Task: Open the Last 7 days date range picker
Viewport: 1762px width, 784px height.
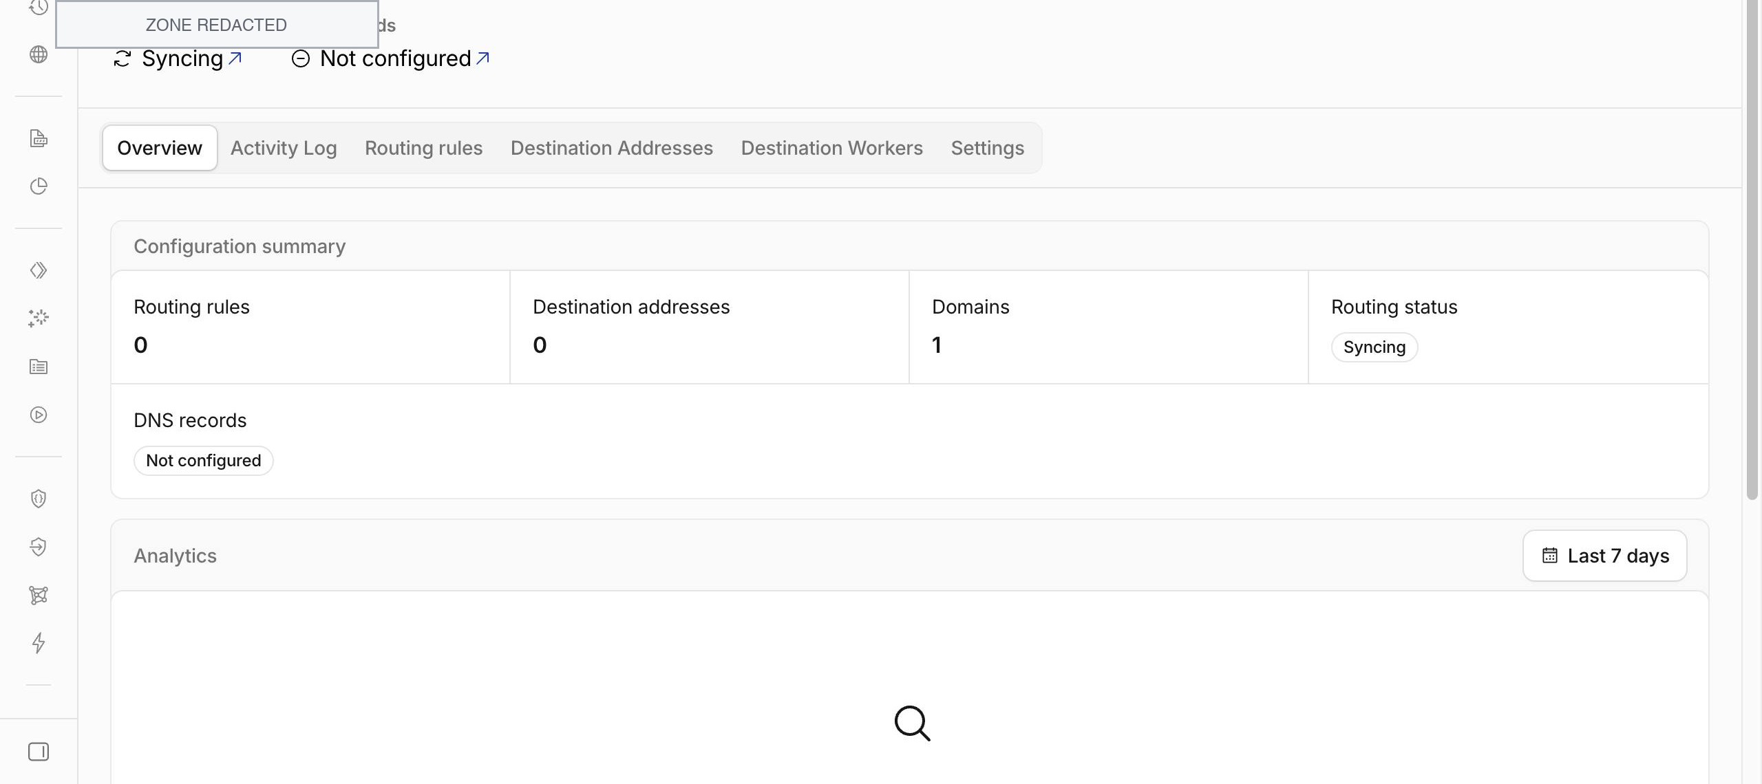Action: tap(1605, 556)
